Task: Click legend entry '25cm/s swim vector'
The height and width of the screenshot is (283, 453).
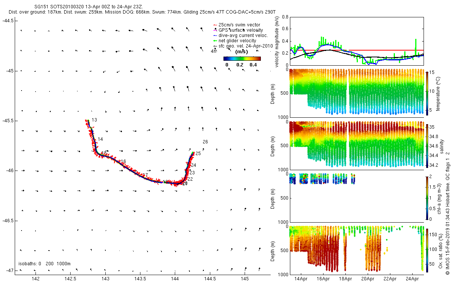Action: pos(239,25)
